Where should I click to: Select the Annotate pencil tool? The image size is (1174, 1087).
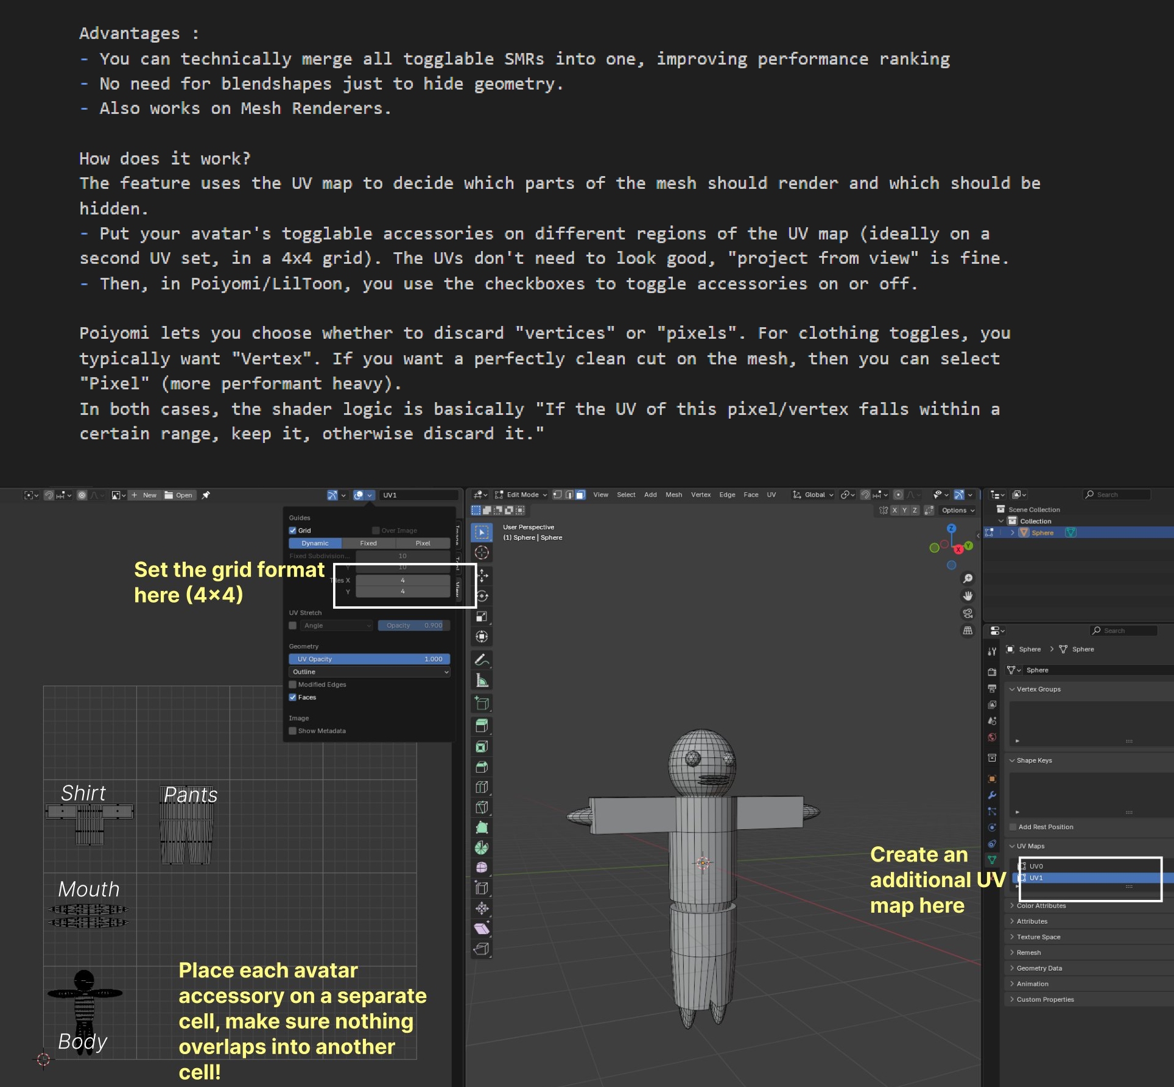coord(482,659)
